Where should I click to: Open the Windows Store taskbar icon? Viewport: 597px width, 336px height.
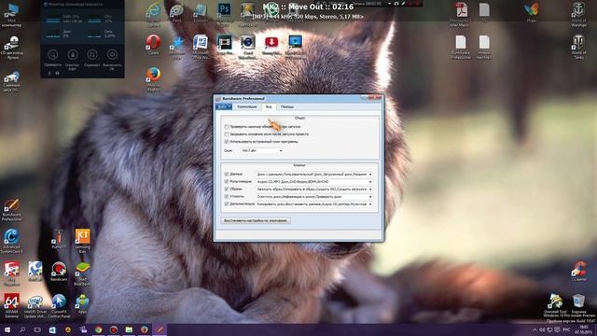point(52,329)
